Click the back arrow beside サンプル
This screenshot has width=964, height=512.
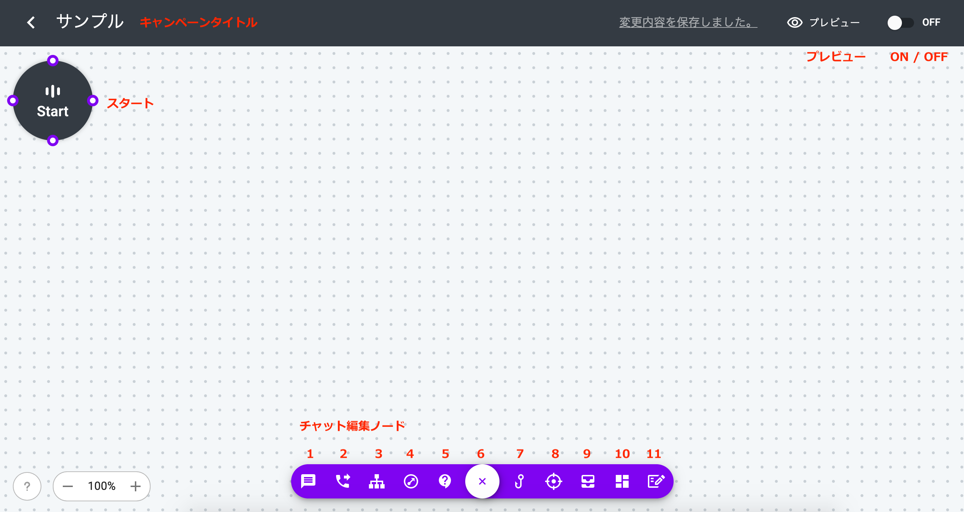click(31, 22)
